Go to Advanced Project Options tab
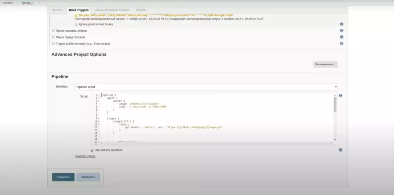The width and height of the screenshot is (394, 195). [112, 10]
